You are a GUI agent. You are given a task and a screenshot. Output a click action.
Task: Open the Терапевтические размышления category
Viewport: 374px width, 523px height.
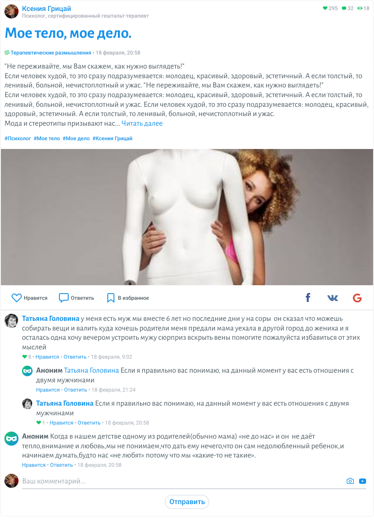point(51,53)
